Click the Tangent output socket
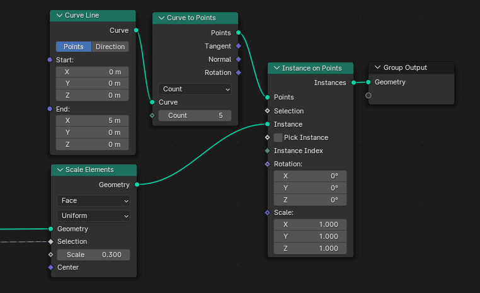Image resolution: width=480 pixels, height=293 pixels. pyautogui.click(x=239, y=46)
